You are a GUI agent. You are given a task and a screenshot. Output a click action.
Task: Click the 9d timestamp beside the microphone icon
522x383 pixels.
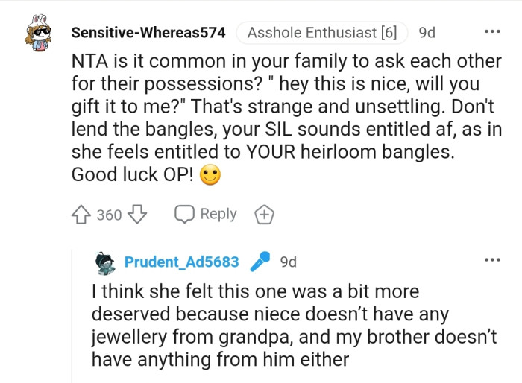288,262
